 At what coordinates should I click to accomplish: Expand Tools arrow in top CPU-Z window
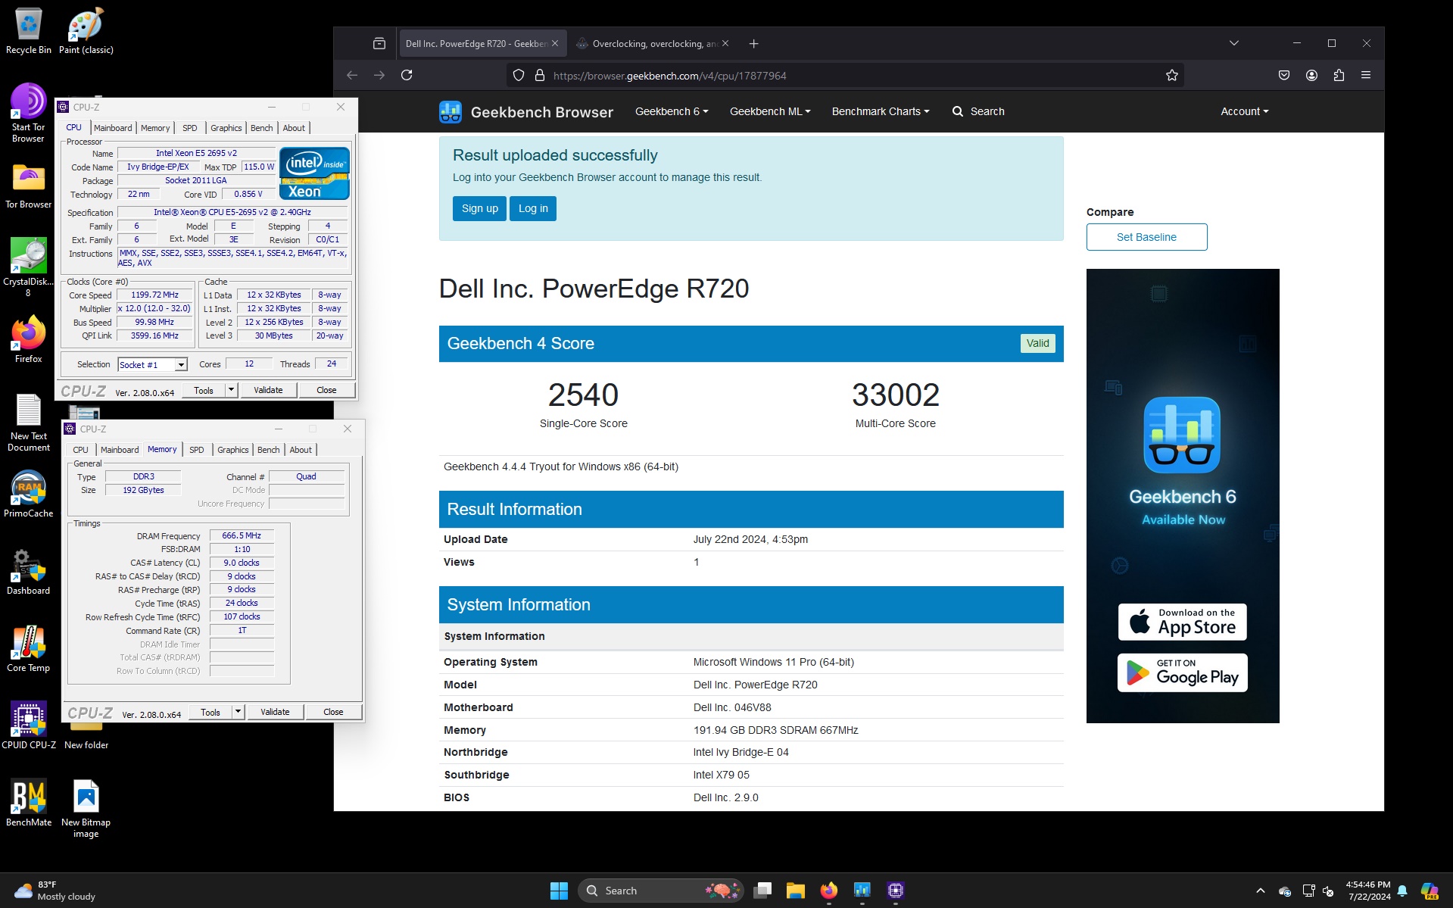click(x=232, y=390)
